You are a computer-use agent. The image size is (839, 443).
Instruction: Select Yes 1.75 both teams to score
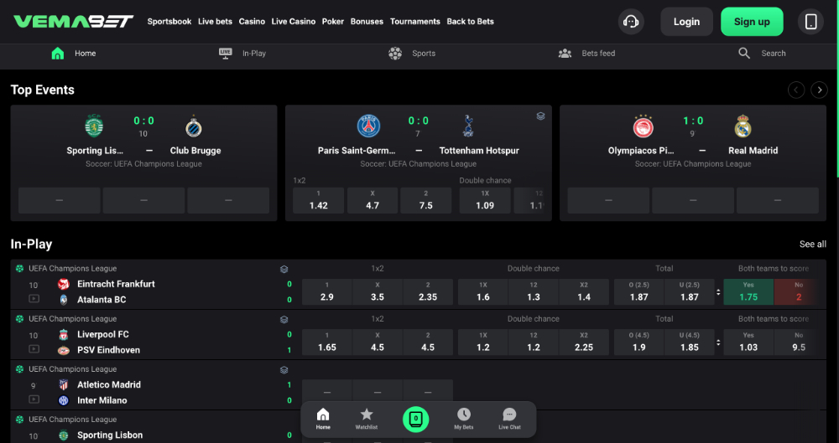748,291
